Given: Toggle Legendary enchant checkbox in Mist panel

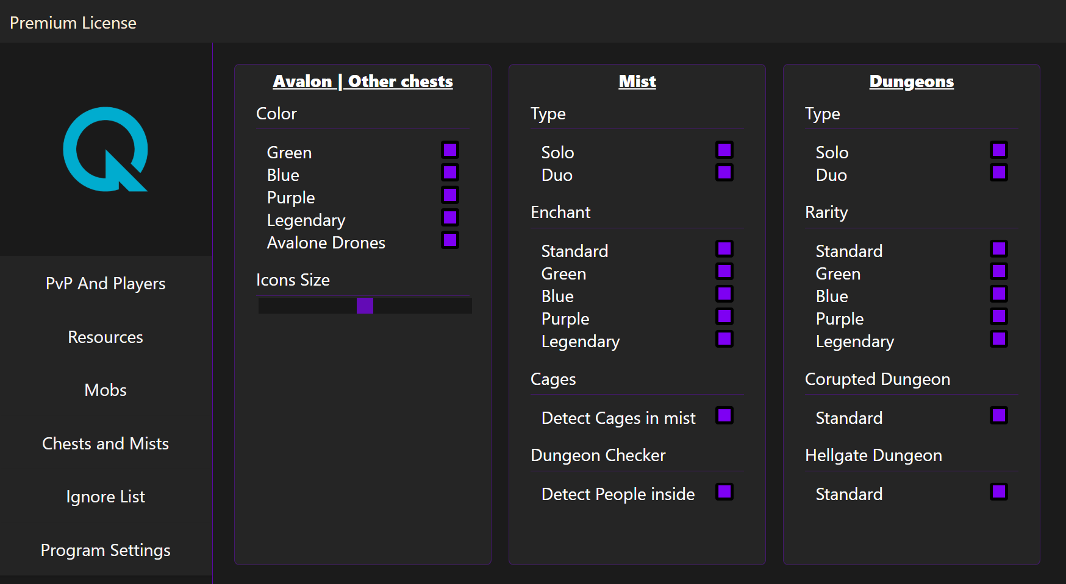Looking at the screenshot, I should 724,339.
